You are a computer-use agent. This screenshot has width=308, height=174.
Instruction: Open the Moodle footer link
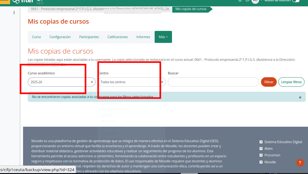tap(270, 162)
